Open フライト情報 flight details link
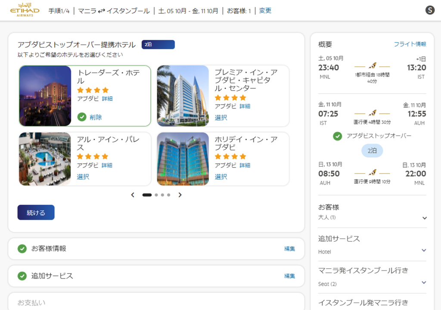This screenshot has width=441, height=310. point(410,44)
